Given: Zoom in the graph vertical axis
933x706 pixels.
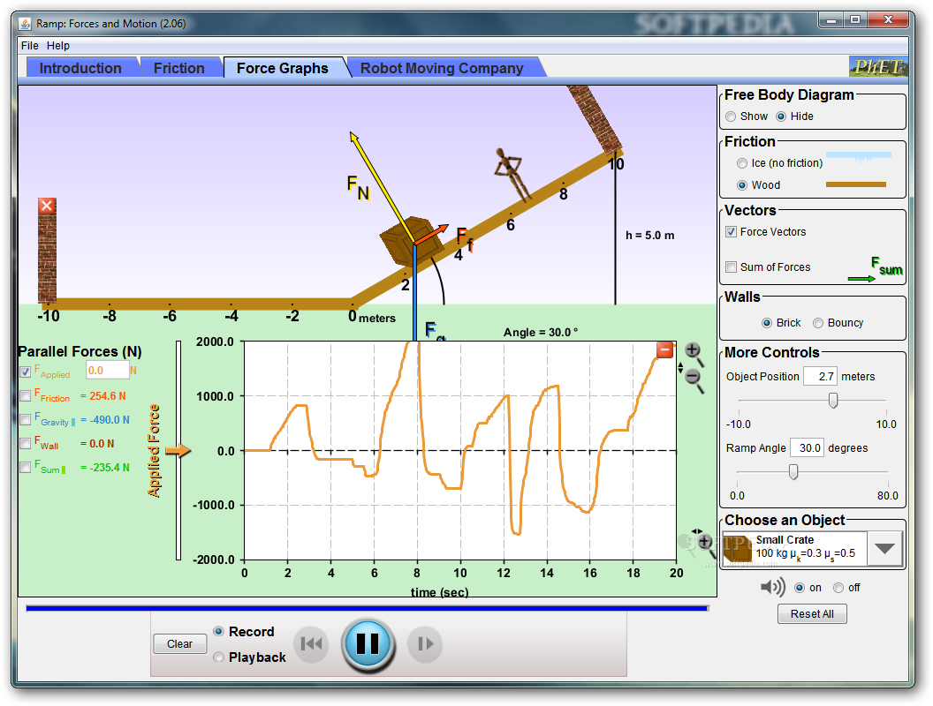Looking at the screenshot, I should pyautogui.click(x=694, y=354).
